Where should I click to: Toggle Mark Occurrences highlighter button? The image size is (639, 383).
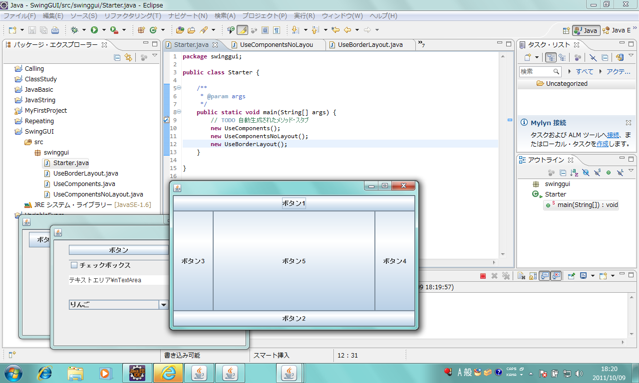(x=242, y=30)
